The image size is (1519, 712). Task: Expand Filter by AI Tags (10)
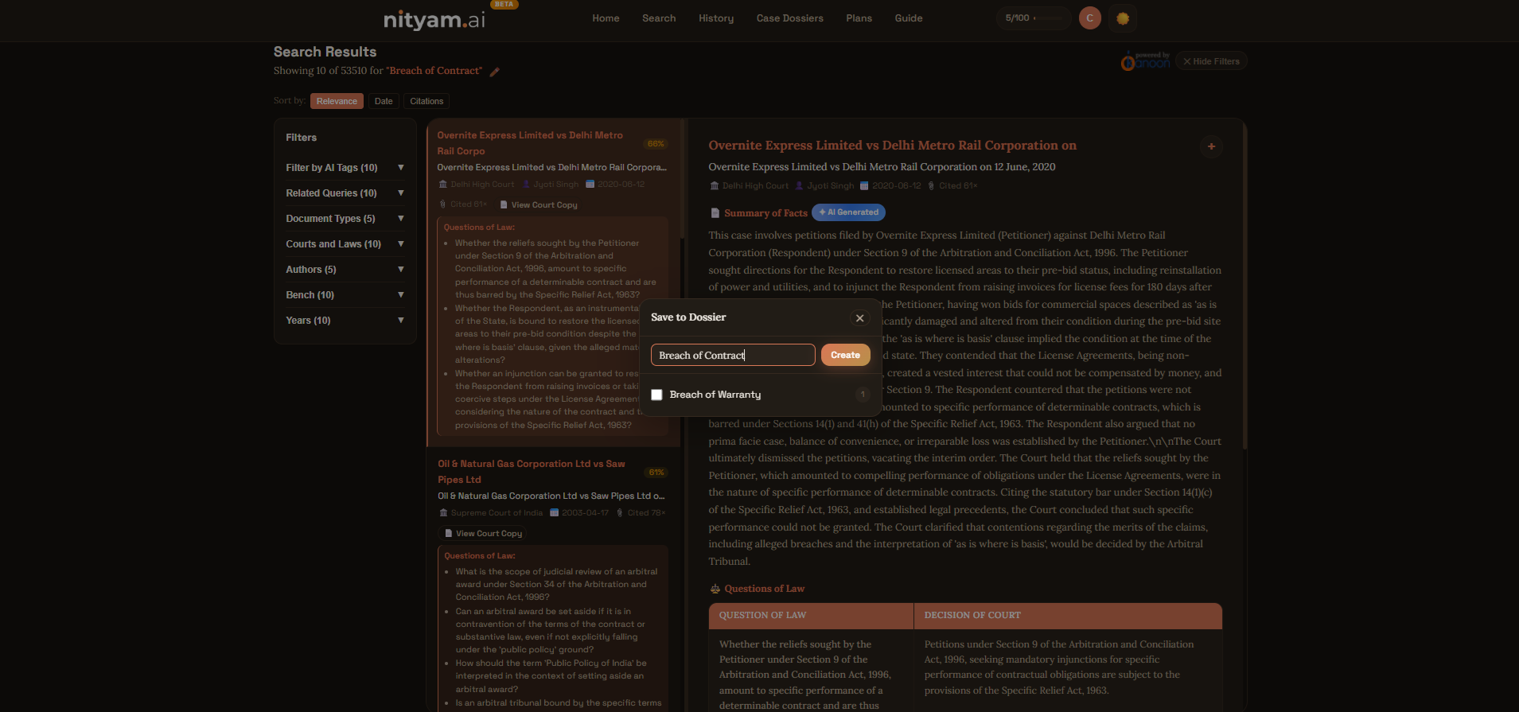[345, 168]
